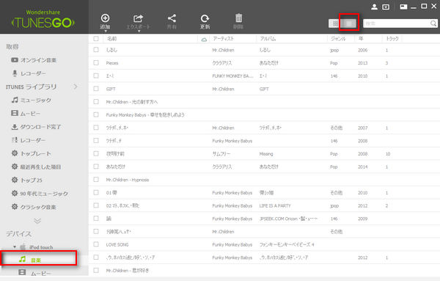
Task: Check the Funky Monkey Babys - 幸せを抱きしめよう row checkbox
Action: (x=96, y=114)
